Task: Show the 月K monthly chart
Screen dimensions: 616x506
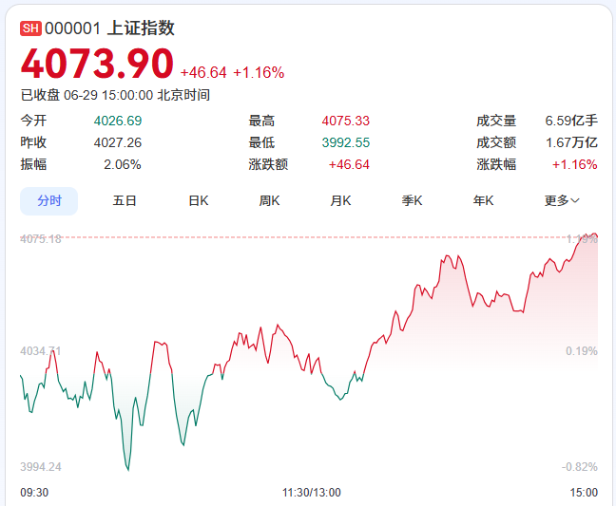Action: [x=340, y=201]
